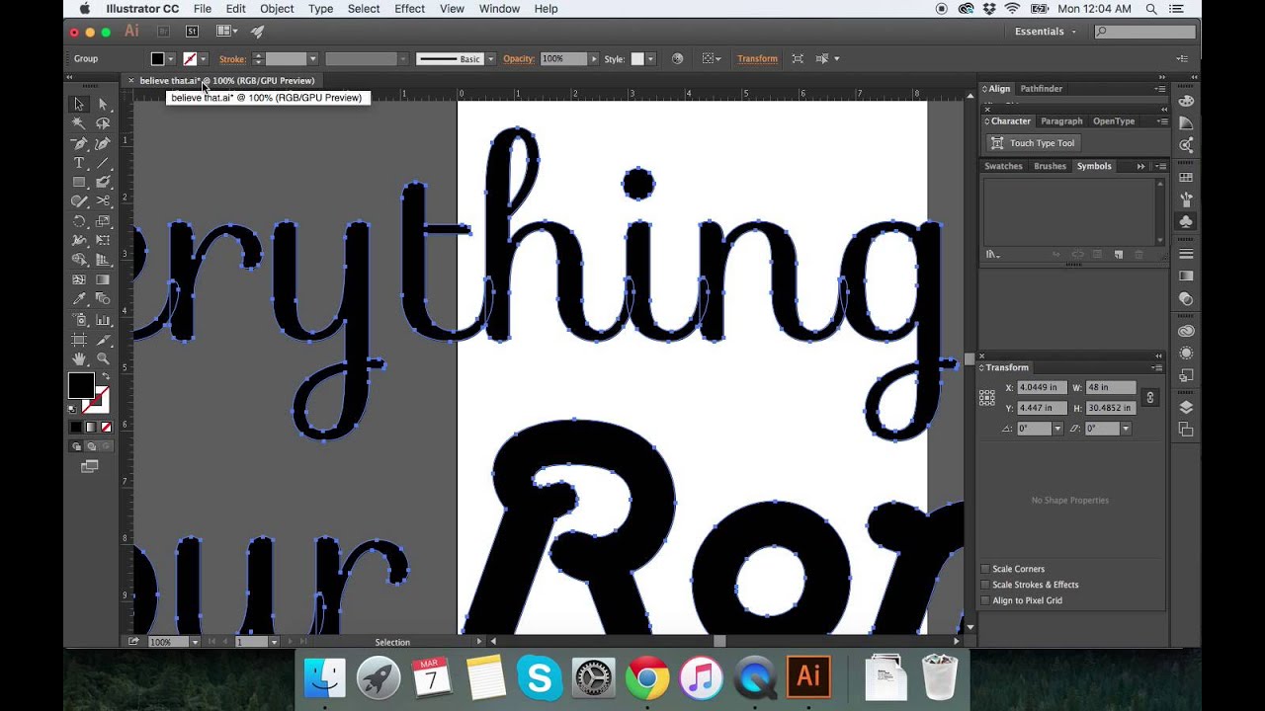Image resolution: width=1265 pixels, height=711 pixels.
Task: Open the Effect menu
Action: click(x=409, y=9)
